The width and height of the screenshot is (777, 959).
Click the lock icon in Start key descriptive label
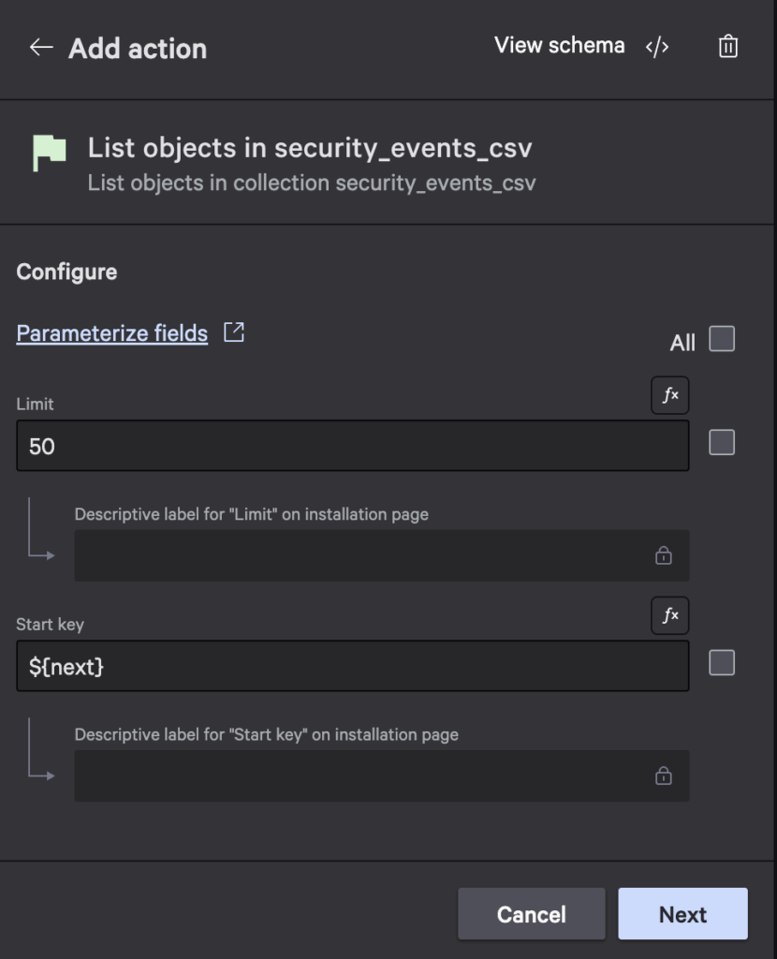tap(663, 775)
